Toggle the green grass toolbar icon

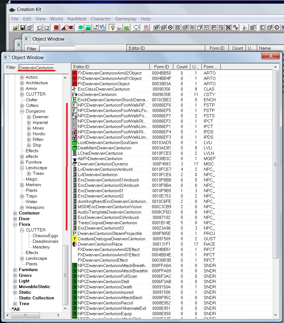pos(127,27)
